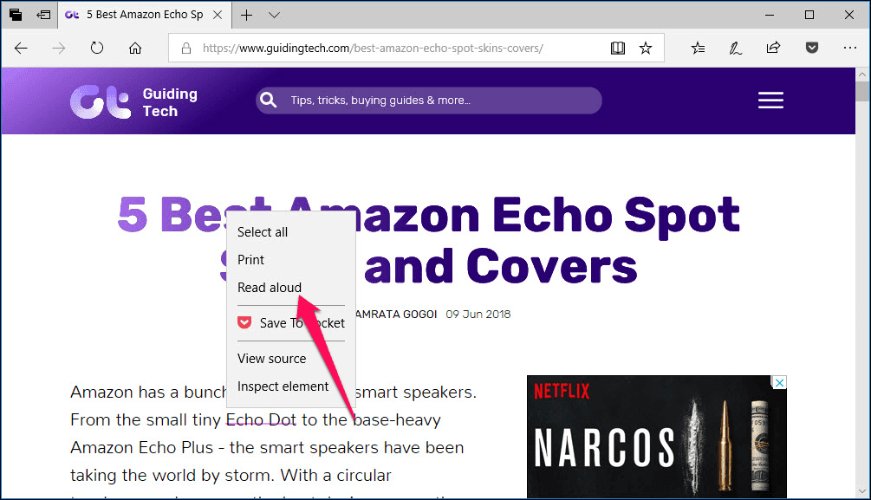The image size is (871, 500).
Task: Select the 5 Best Amazon Echo Sp tab
Action: 145,15
